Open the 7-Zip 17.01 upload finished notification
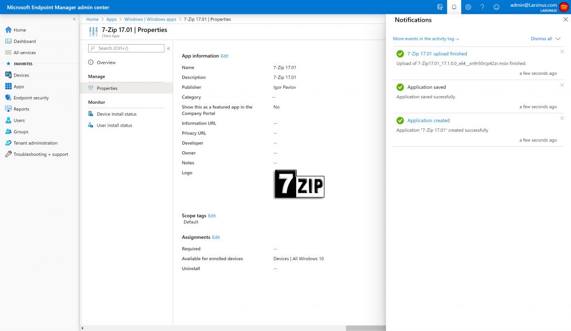The image size is (571, 331). click(x=437, y=54)
